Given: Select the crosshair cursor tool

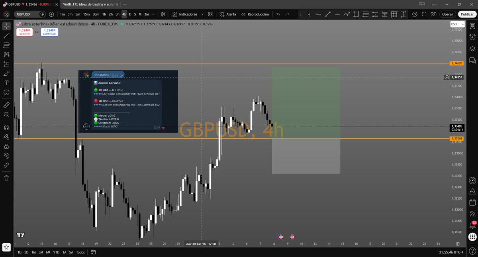Looking at the screenshot, I should click(6, 26).
